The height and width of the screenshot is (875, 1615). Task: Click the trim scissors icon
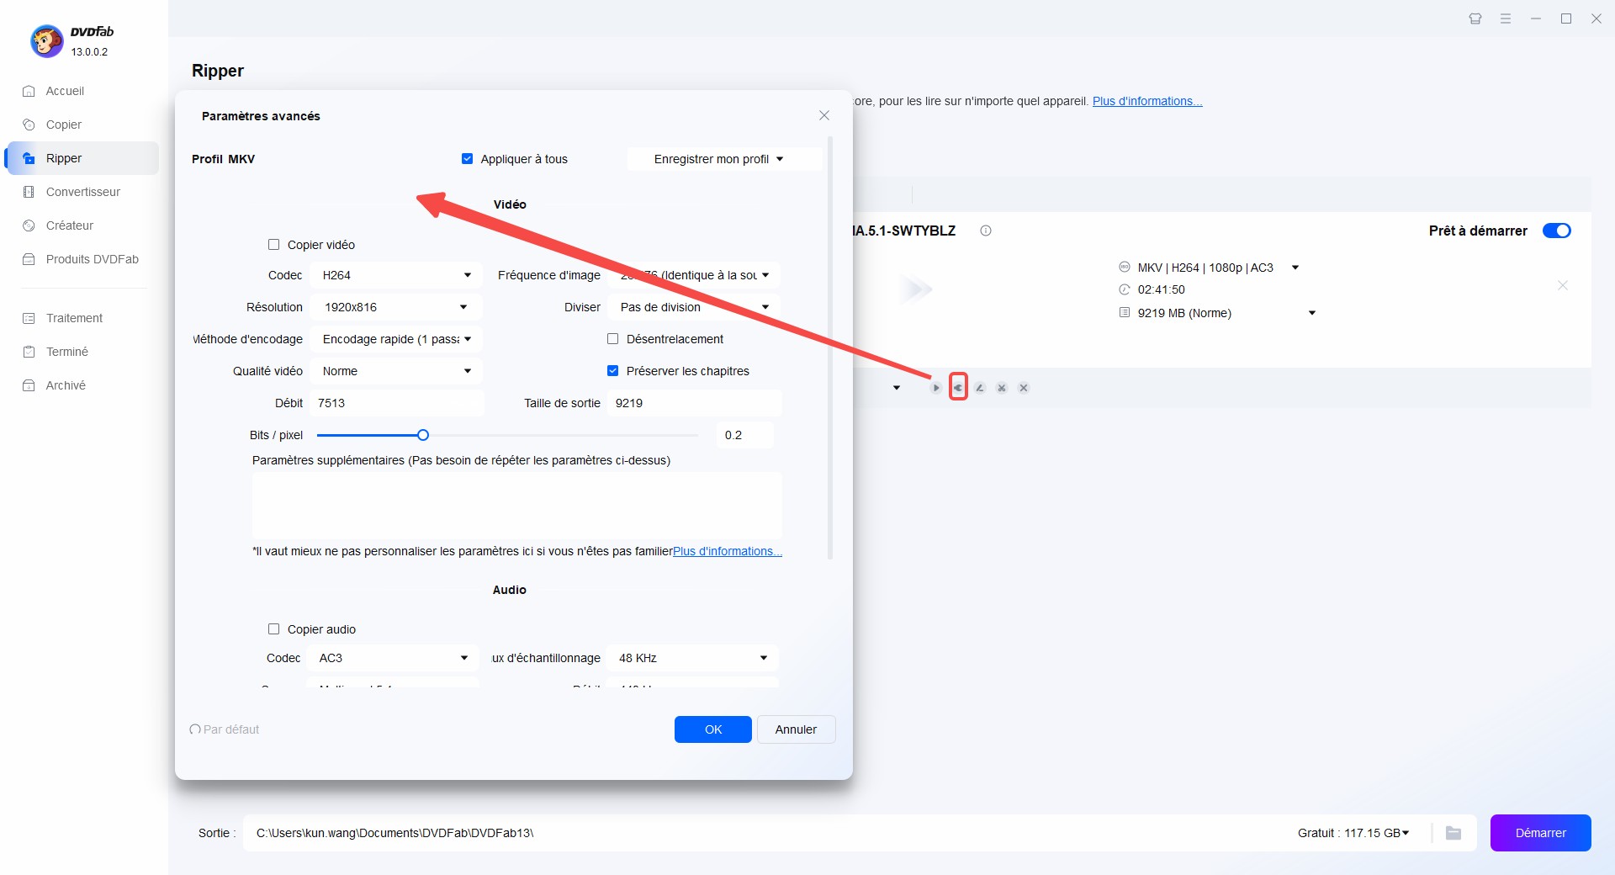tap(1002, 388)
